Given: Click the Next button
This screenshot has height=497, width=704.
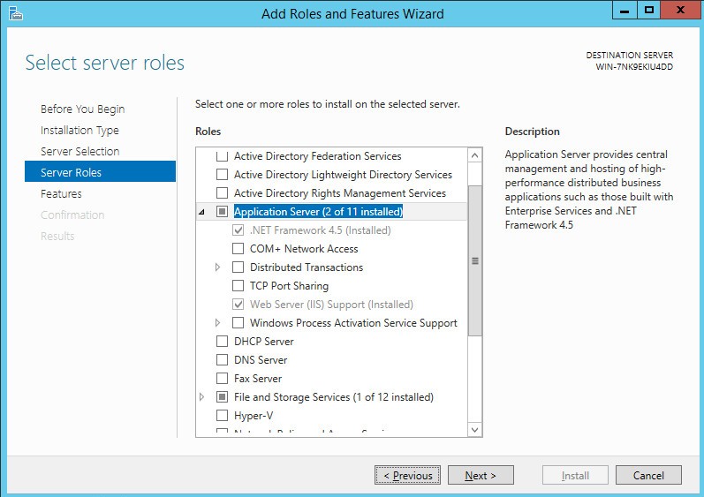Looking at the screenshot, I should [481, 475].
